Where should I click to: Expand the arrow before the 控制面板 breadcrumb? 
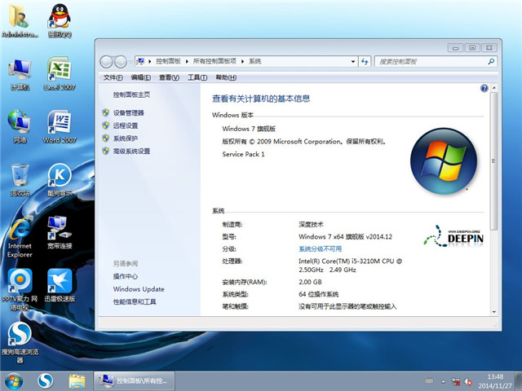150,62
